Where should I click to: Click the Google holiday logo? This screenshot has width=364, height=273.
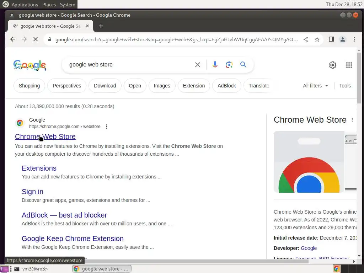point(30,65)
